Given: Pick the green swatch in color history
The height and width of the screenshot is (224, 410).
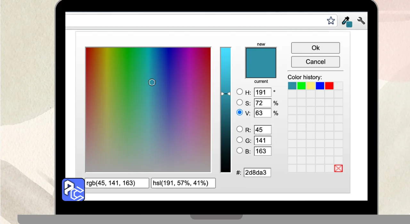Looking at the screenshot, I should click(x=301, y=86).
